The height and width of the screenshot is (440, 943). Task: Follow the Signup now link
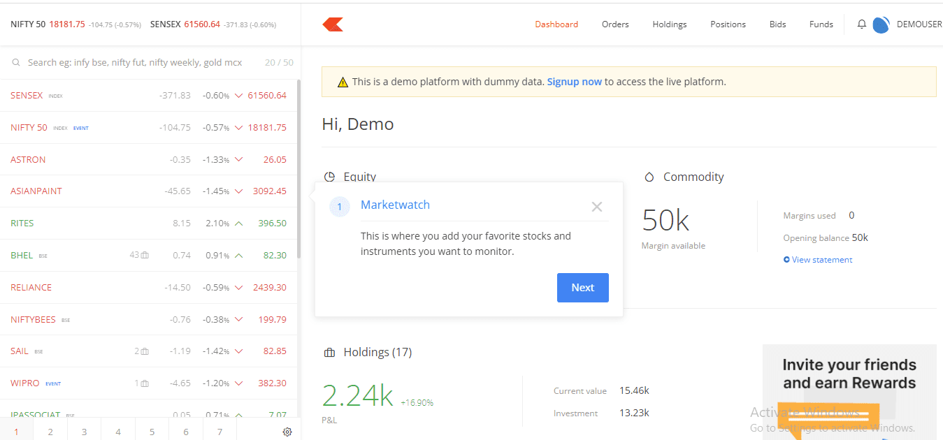click(x=575, y=82)
